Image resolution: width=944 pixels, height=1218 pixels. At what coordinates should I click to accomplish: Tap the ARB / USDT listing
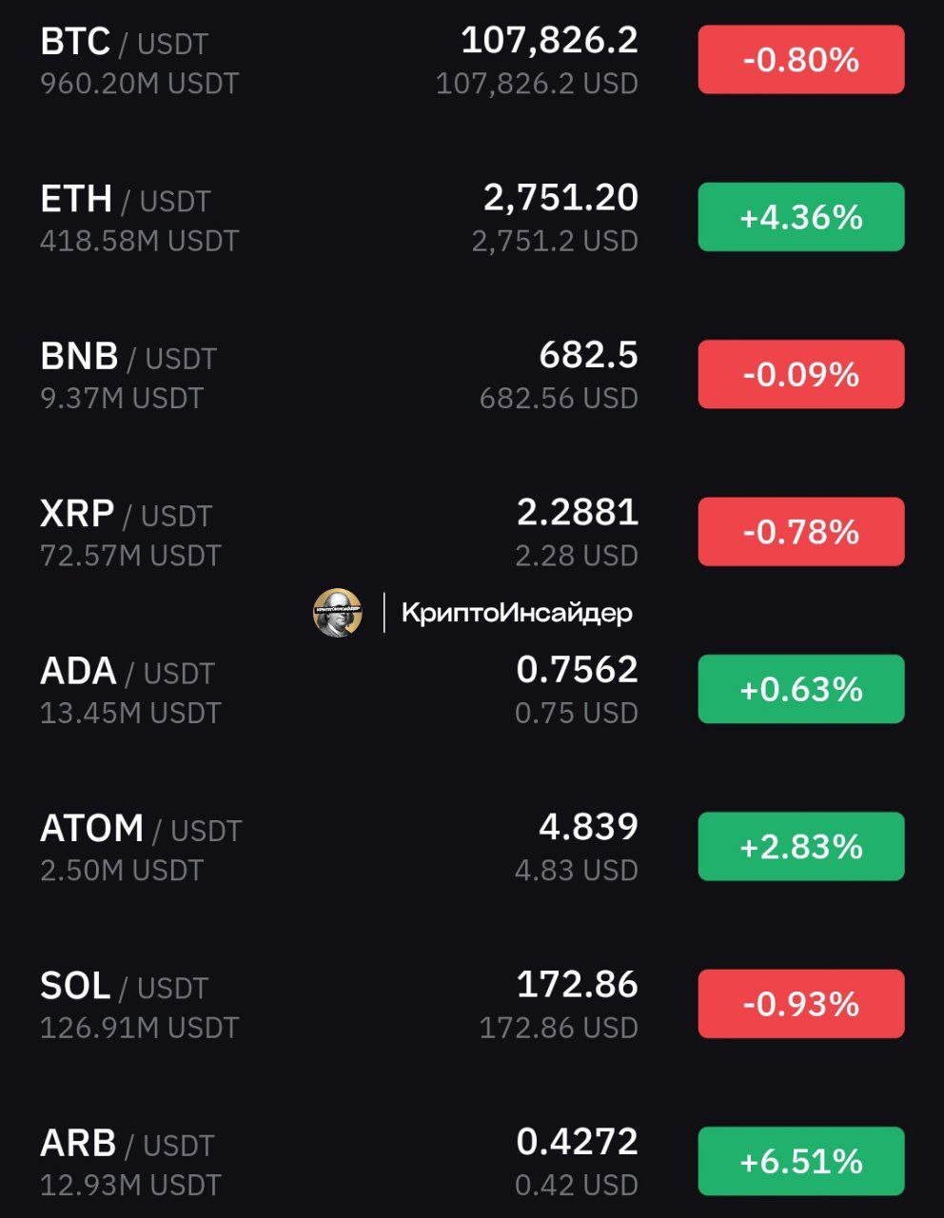coord(472,1161)
